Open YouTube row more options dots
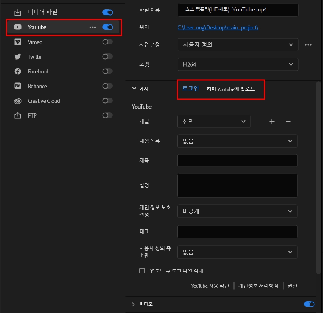 93,27
